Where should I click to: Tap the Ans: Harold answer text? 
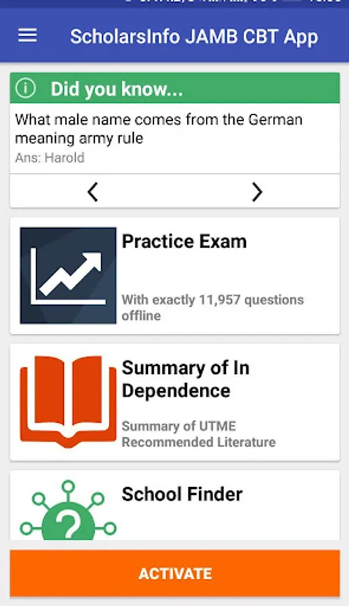click(50, 158)
